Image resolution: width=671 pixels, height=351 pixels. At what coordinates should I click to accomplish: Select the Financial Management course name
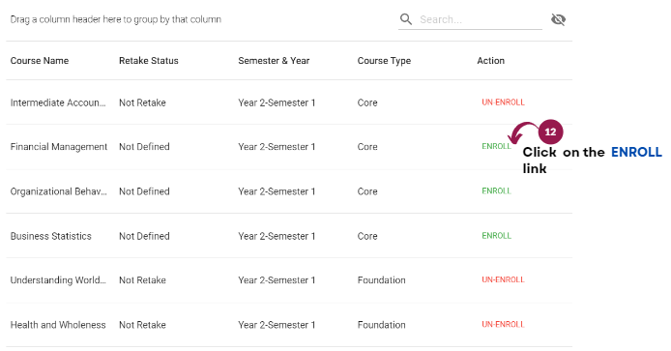click(x=59, y=147)
